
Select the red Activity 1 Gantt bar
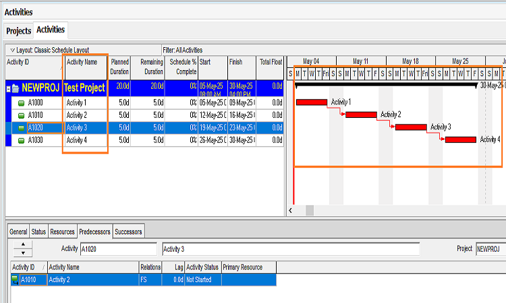311,102
